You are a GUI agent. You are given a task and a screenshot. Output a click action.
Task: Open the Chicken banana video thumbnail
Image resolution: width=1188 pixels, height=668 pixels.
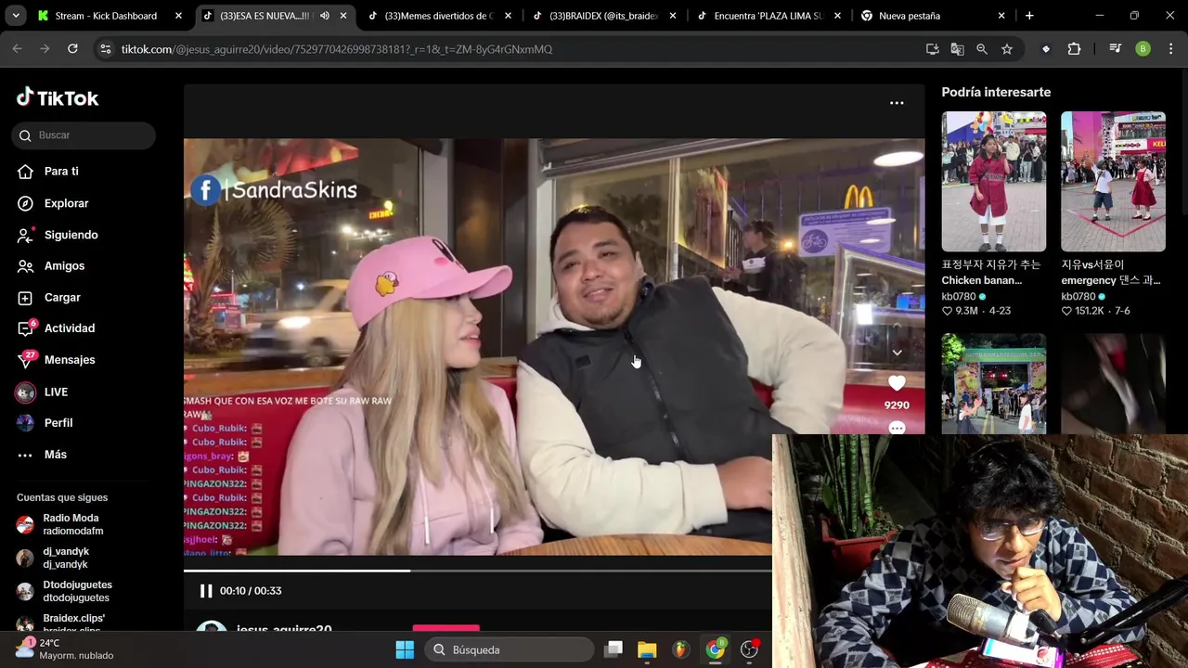[994, 182]
